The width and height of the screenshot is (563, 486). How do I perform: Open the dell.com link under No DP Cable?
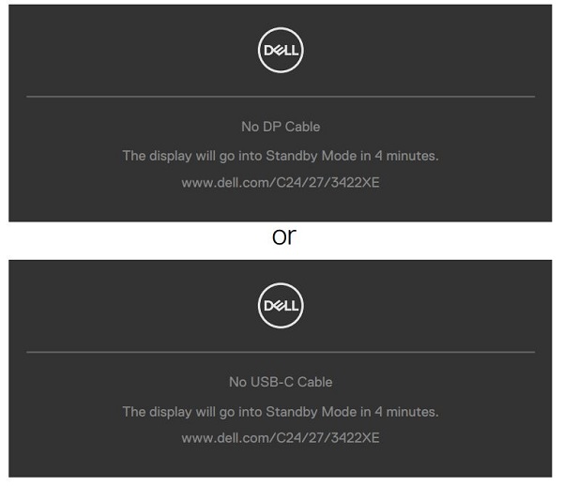click(x=281, y=183)
